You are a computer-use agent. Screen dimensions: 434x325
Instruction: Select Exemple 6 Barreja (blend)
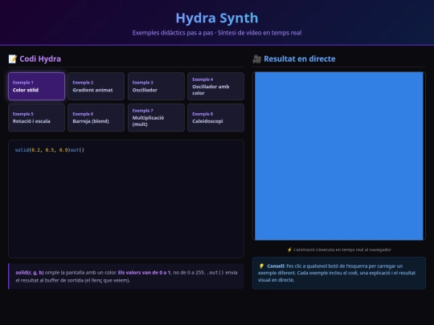pyautogui.click(x=96, y=117)
